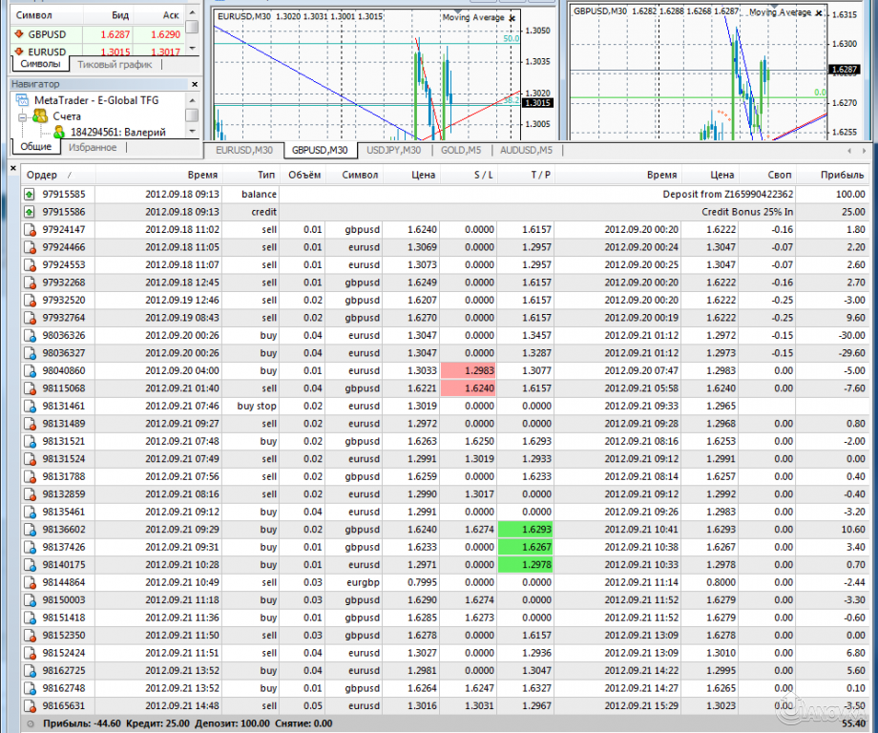Click the buy stop order 98131461 icon
The width and height of the screenshot is (878, 733).
[30, 406]
